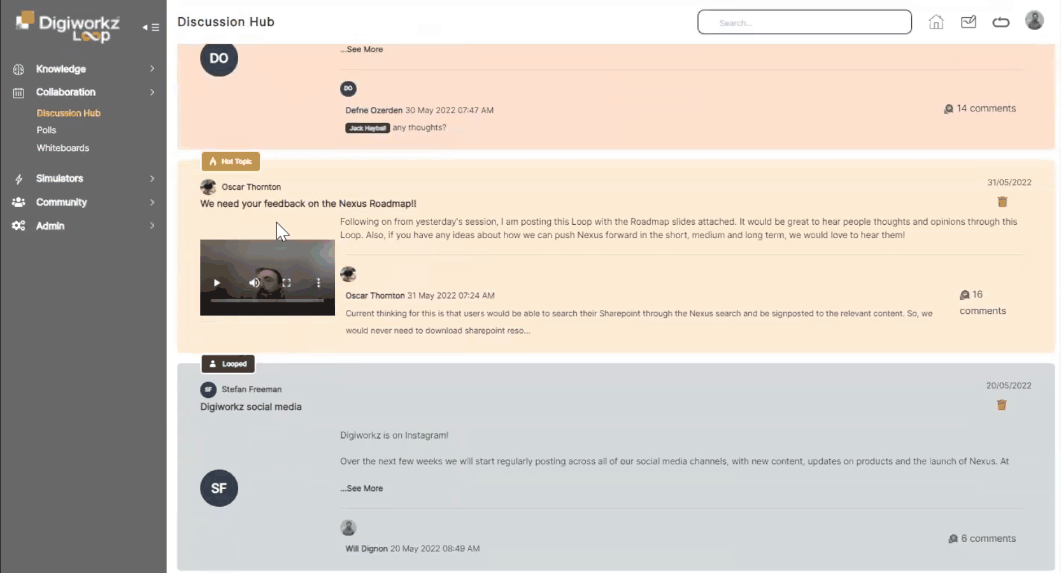This screenshot has height=573, width=1061.
Task: Click Will Dignon's avatar above his comment
Action: point(348,528)
